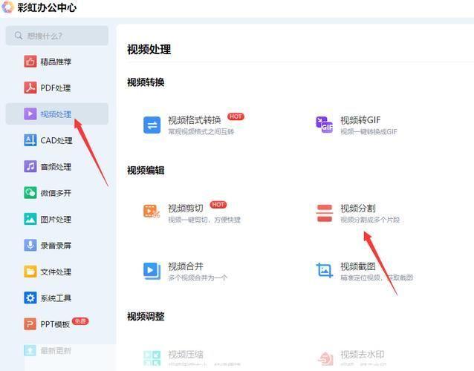This screenshot has width=474, height=371.
Task: Open PPT模板 with the 免费 badge
Action: pos(56,324)
